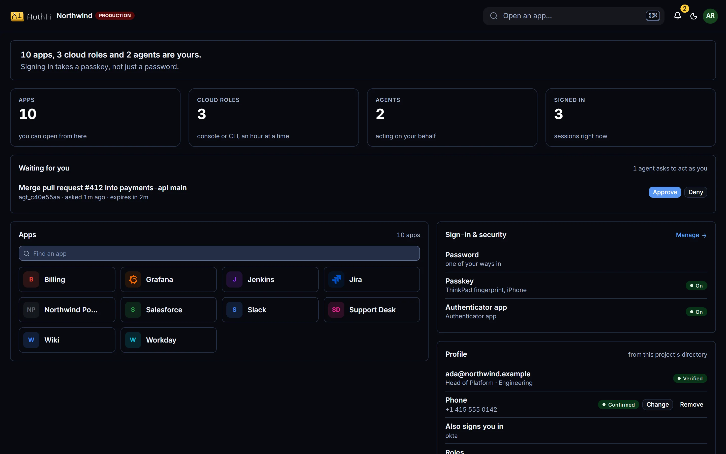
Task: Click the search magnifier in Open an app
Action: pos(494,16)
